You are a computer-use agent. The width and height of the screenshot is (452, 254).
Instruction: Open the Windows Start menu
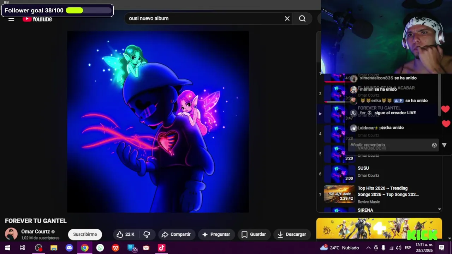[7, 248]
